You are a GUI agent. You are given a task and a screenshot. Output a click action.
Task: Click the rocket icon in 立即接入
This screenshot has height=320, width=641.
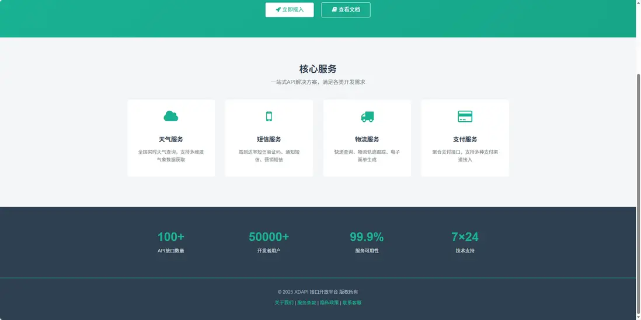278,10
